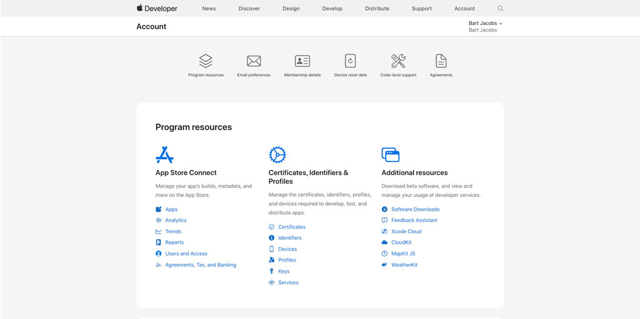Click the icon beside Xcode Cloud
This screenshot has width=640, height=319.
384,231
